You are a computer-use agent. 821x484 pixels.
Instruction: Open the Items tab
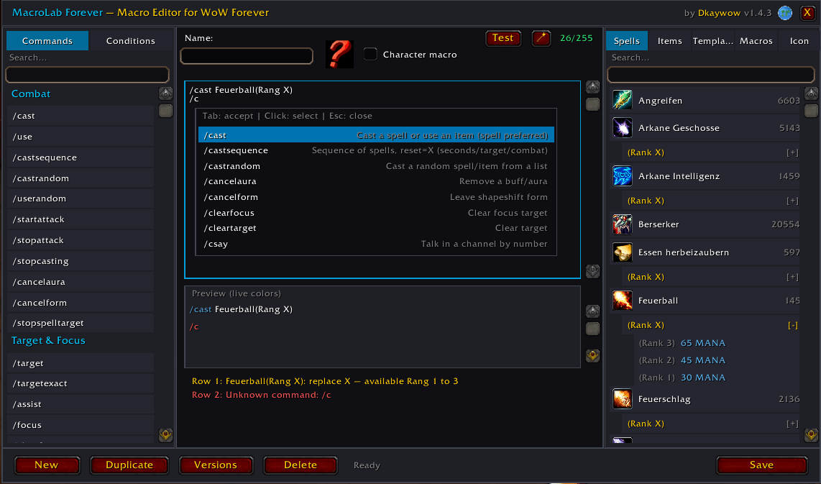point(670,41)
